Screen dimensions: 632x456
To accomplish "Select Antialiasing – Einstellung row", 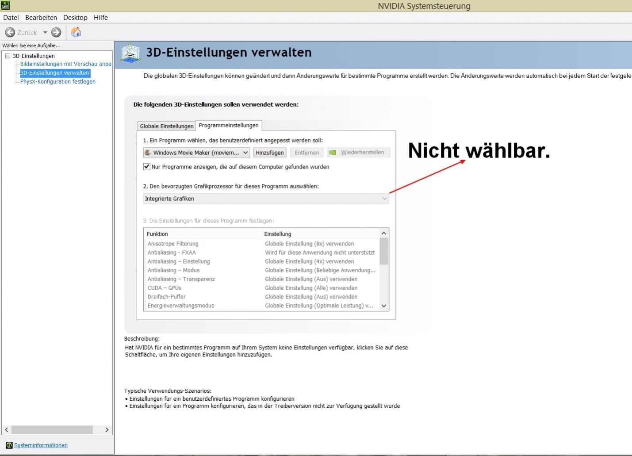I will point(262,261).
